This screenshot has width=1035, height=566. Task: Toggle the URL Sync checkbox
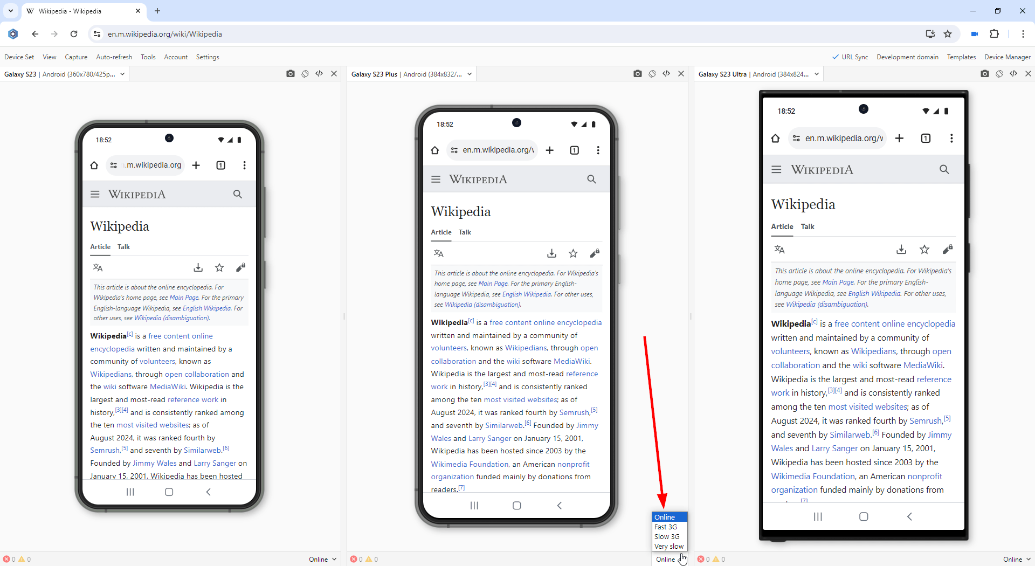click(851, 57)
